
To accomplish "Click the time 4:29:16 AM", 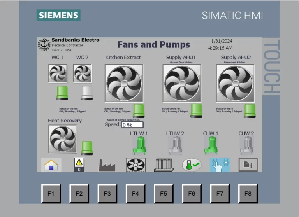I will coord(220,48).
